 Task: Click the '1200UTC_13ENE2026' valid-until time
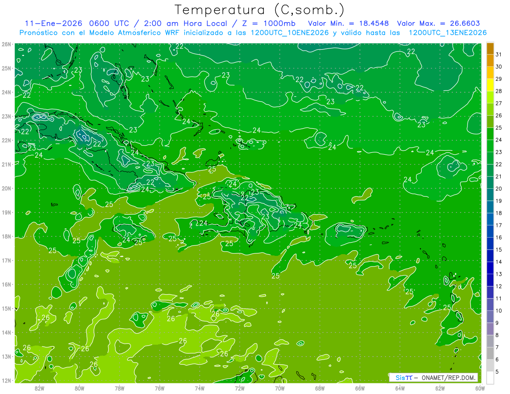tap(448, 33)
